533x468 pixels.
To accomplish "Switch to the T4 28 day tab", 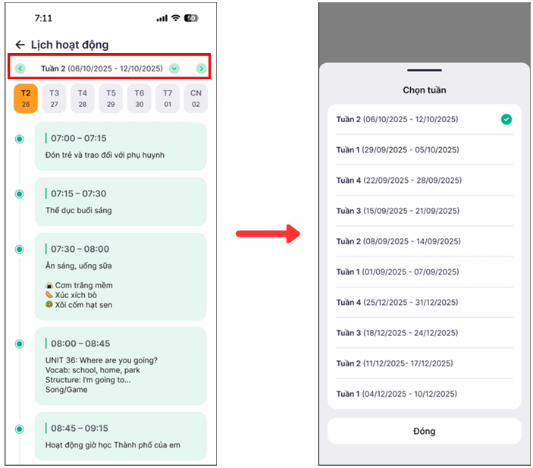I will [83, 99].
